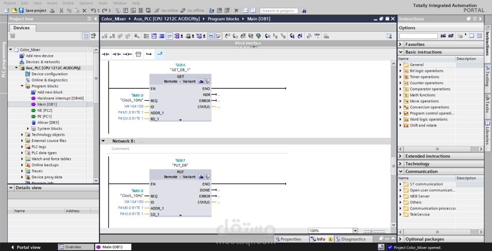Open the Options menu
Screen dimensions: 492x251
86,3
